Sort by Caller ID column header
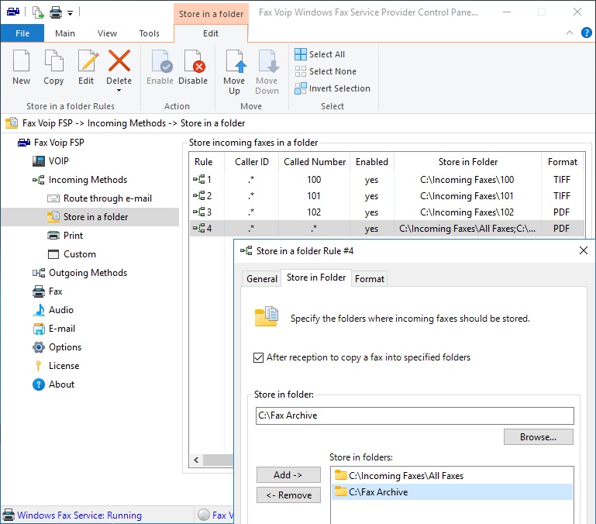Screen dimensions: 596x524 [x=252, y=162]
